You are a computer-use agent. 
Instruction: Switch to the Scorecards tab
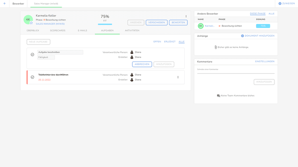58,31
